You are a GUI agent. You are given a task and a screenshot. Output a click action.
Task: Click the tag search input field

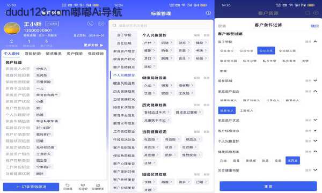click(x=161, y=25)
